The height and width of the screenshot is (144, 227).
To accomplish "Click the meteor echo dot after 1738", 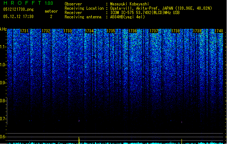I will coord(182,122).
